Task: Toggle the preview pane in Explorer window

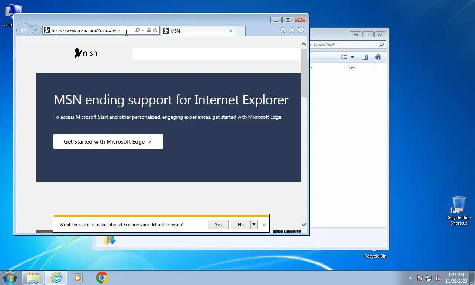Action: pos(365,57)
